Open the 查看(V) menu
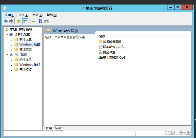Viewport: 196px width, 138px height. pos(37,15)
